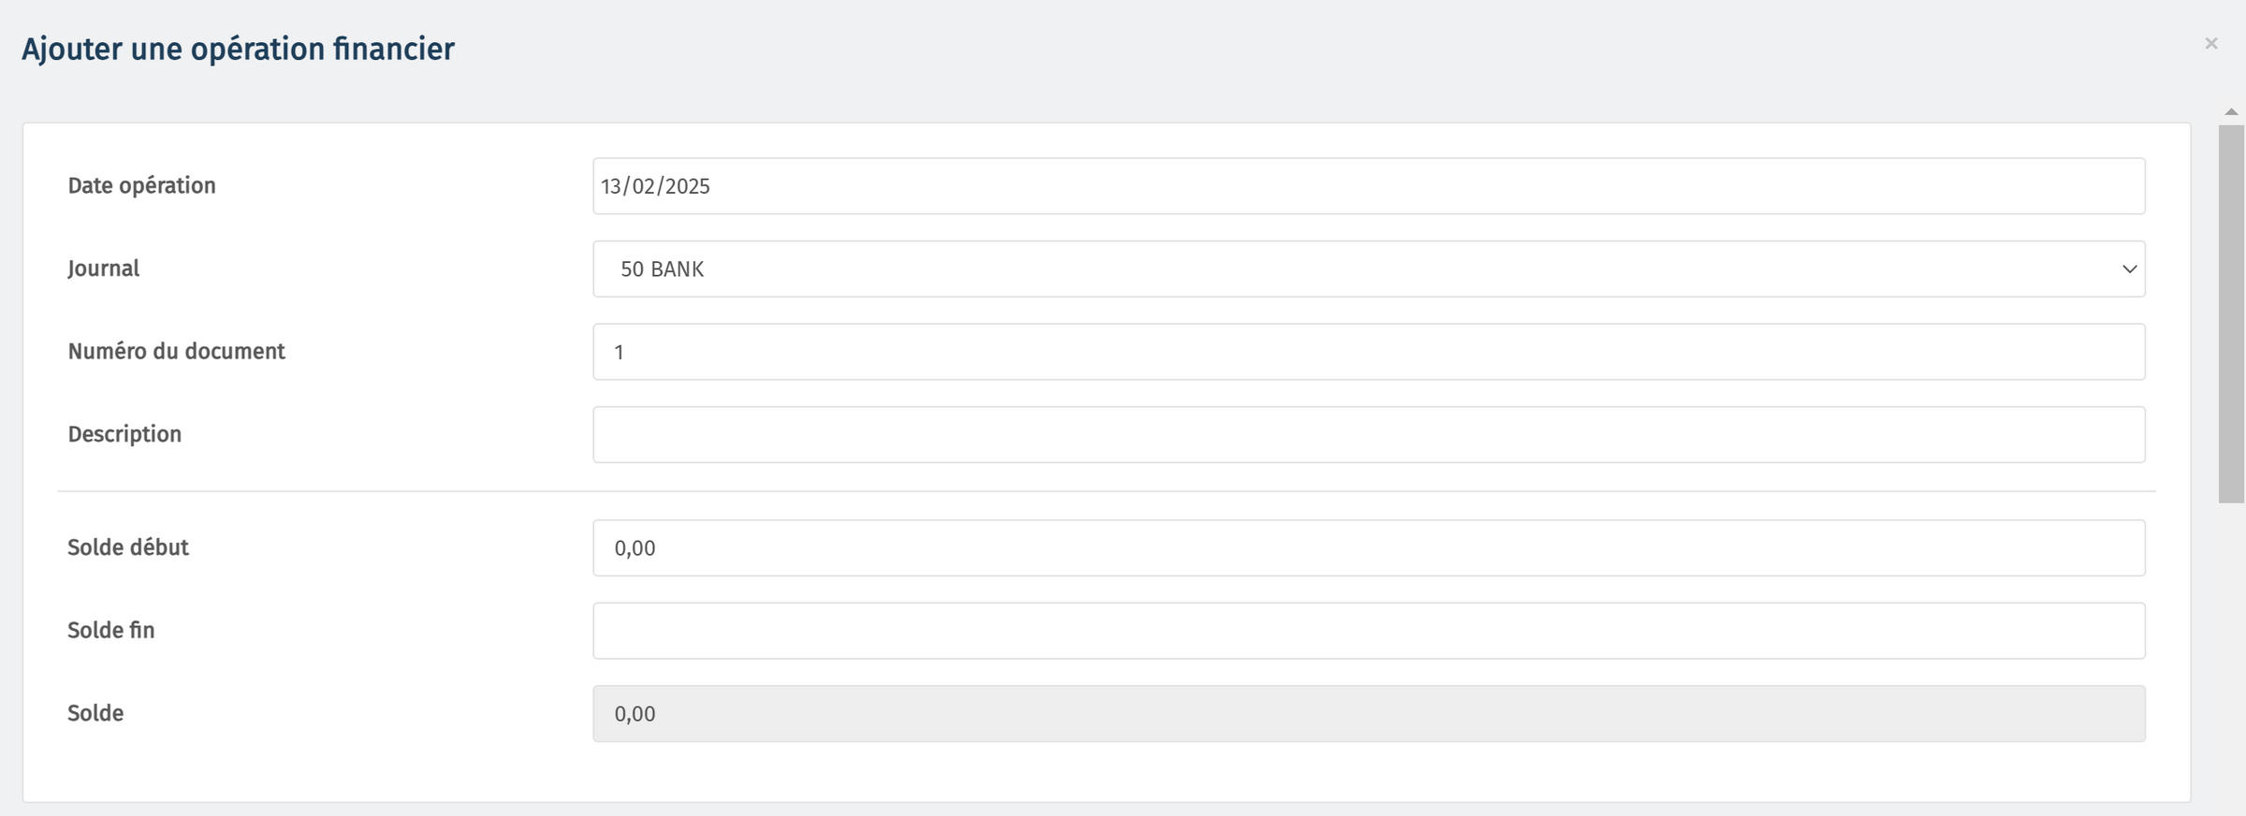Click the Solde label beside grey field
The height and width of the screenshot is (816, 2246).
coord(95,713)
